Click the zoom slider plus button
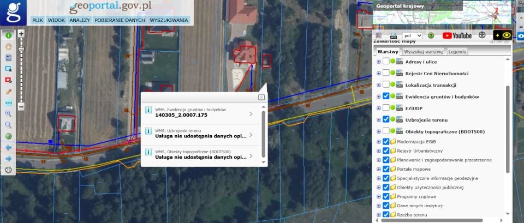 click(21, 34)
